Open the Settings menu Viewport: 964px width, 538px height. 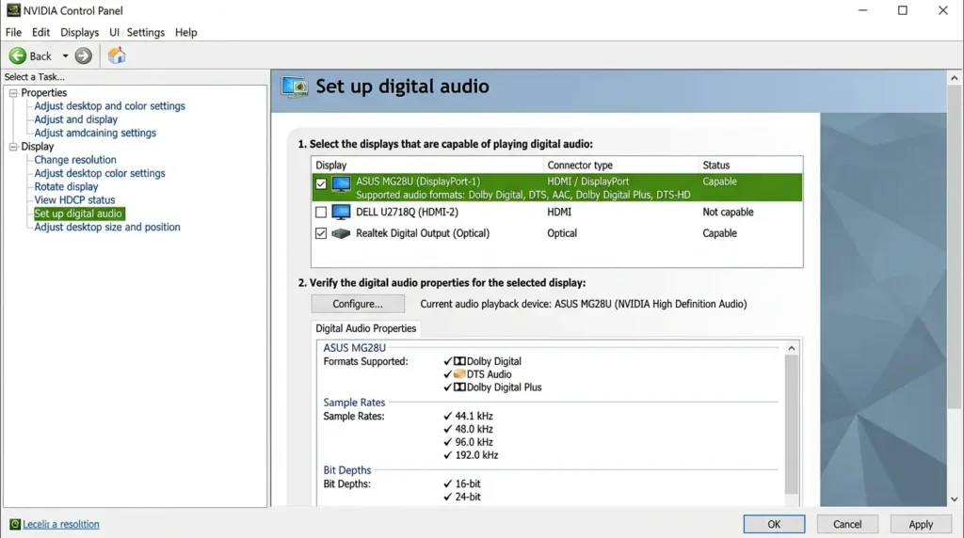click(x=146, y=33)
